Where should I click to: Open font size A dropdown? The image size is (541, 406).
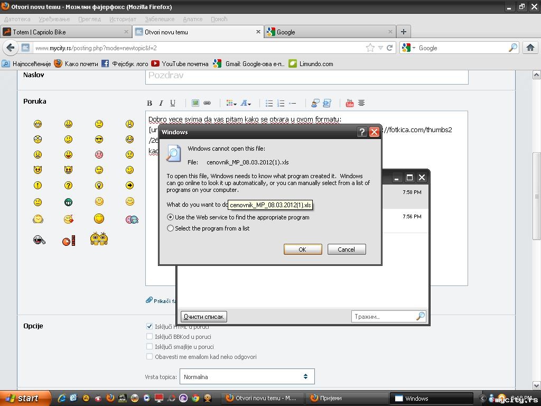[246, 103]
